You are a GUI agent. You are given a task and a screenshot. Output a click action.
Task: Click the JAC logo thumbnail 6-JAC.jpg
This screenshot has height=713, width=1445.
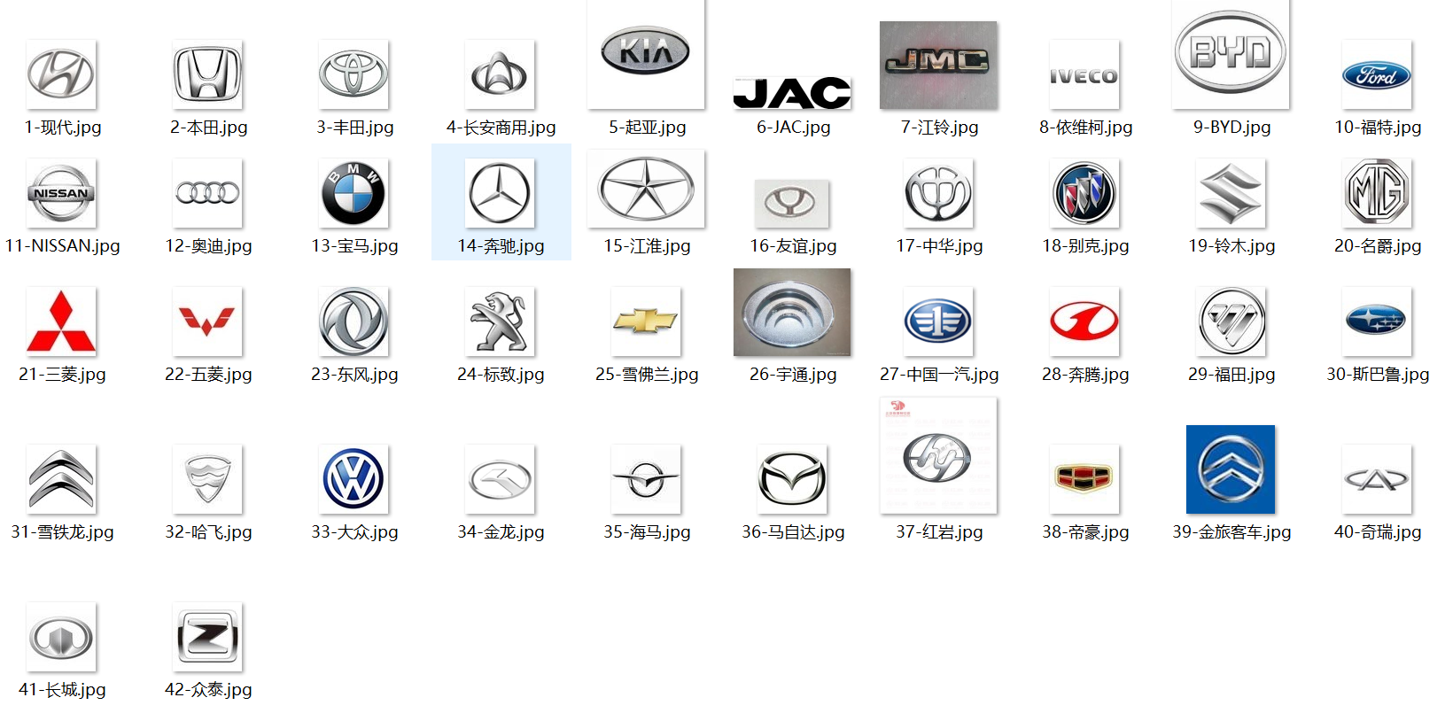pos(792,93)
